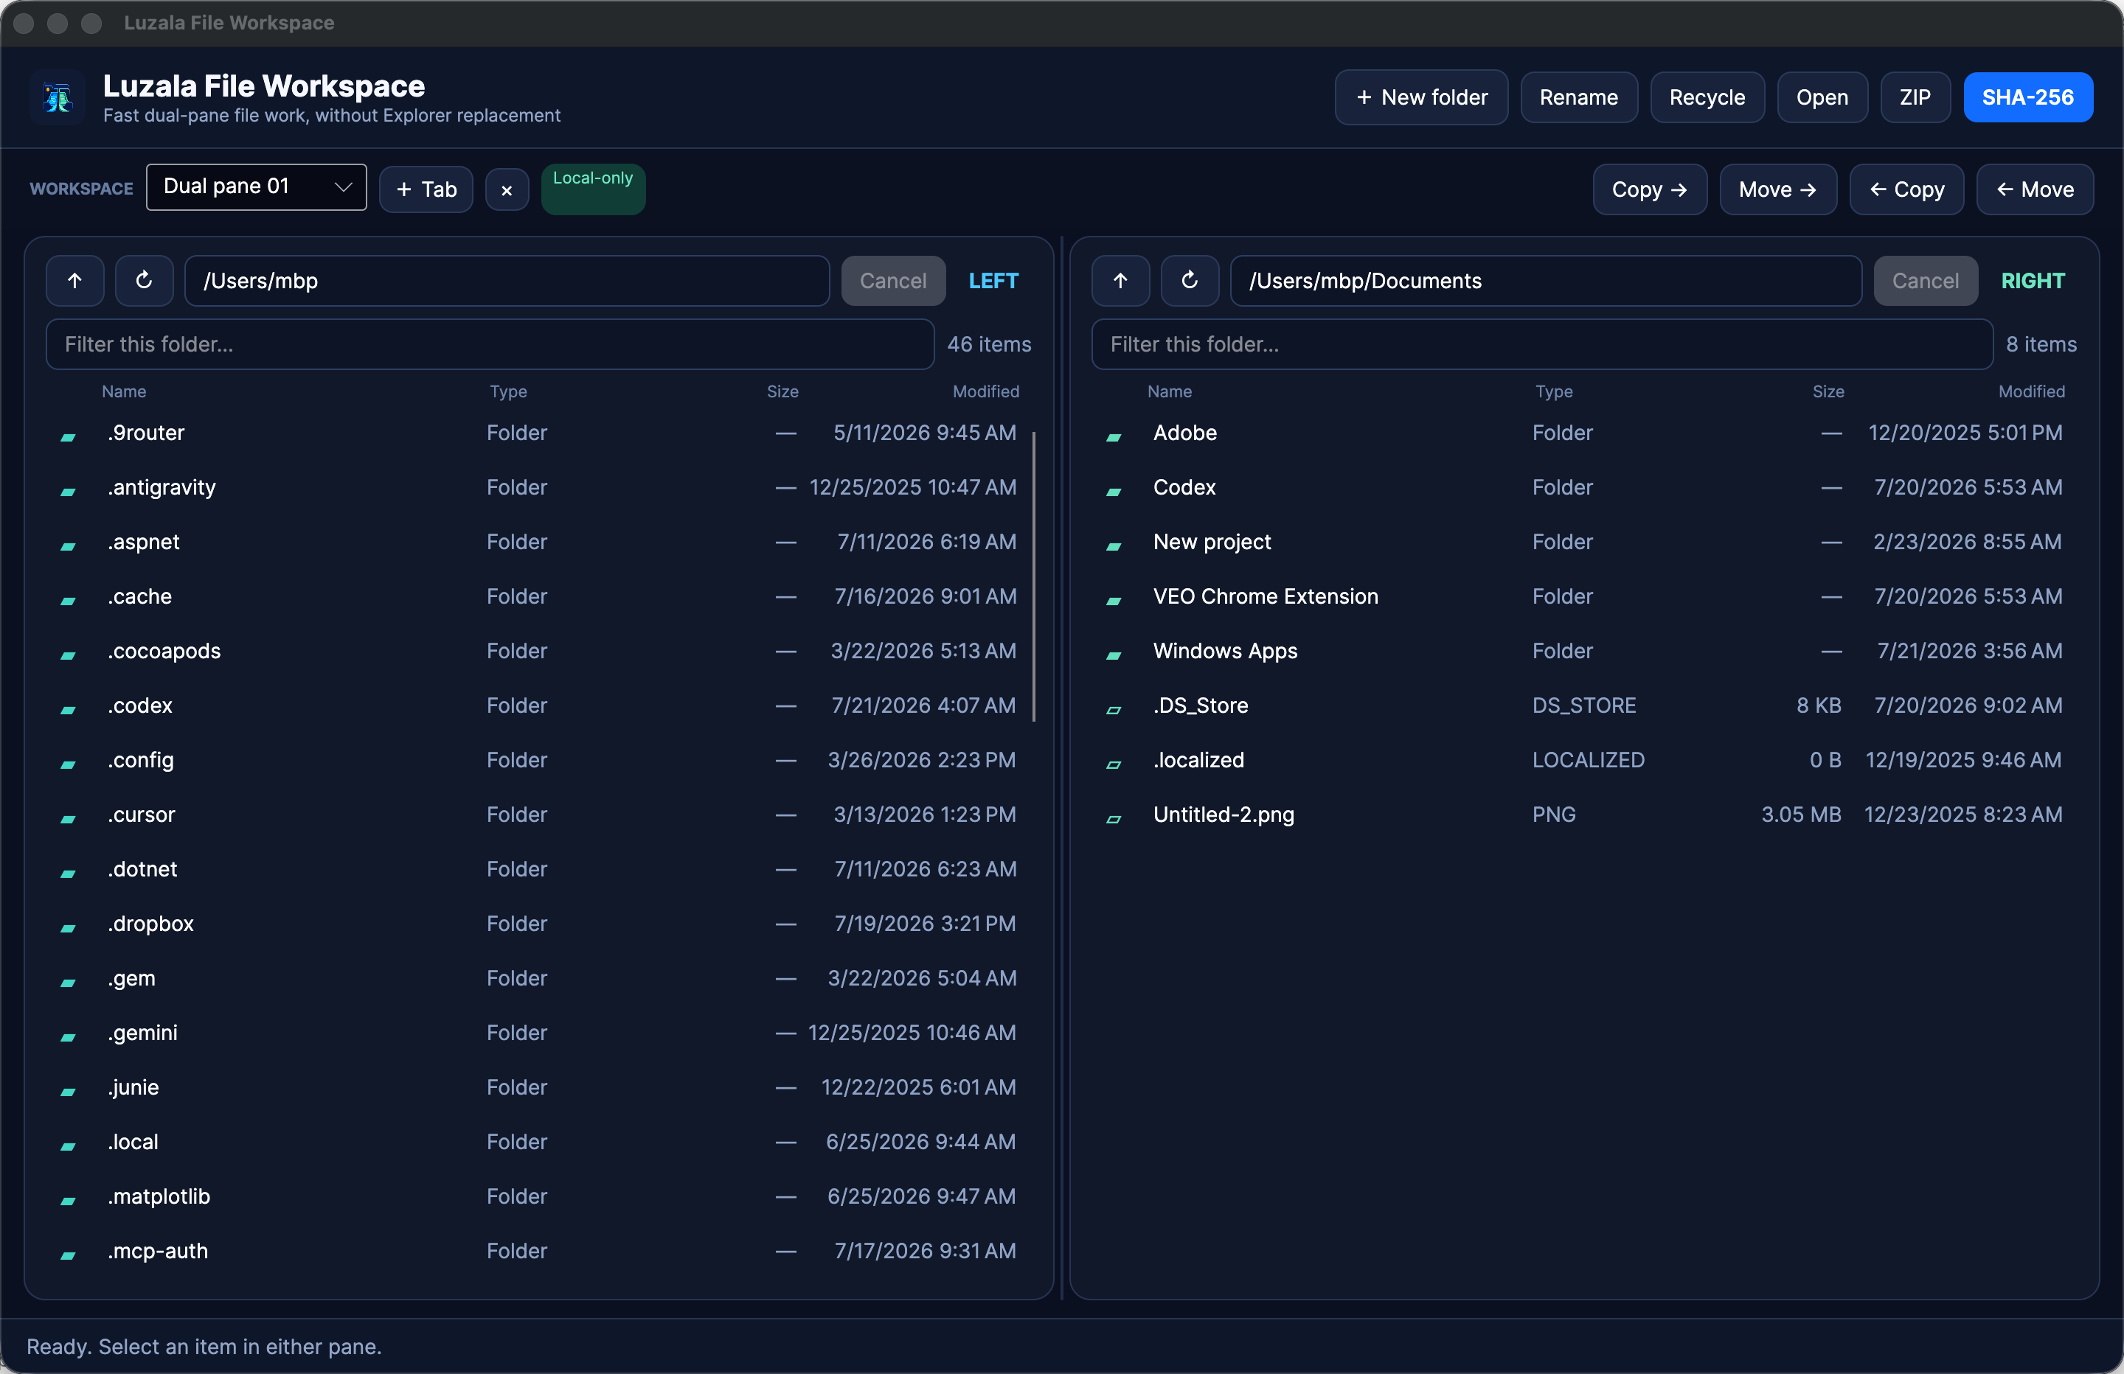The image size is (2124, 1374).
Task: Click Copy → to copy to right pane
Action: click(1649, 189)
